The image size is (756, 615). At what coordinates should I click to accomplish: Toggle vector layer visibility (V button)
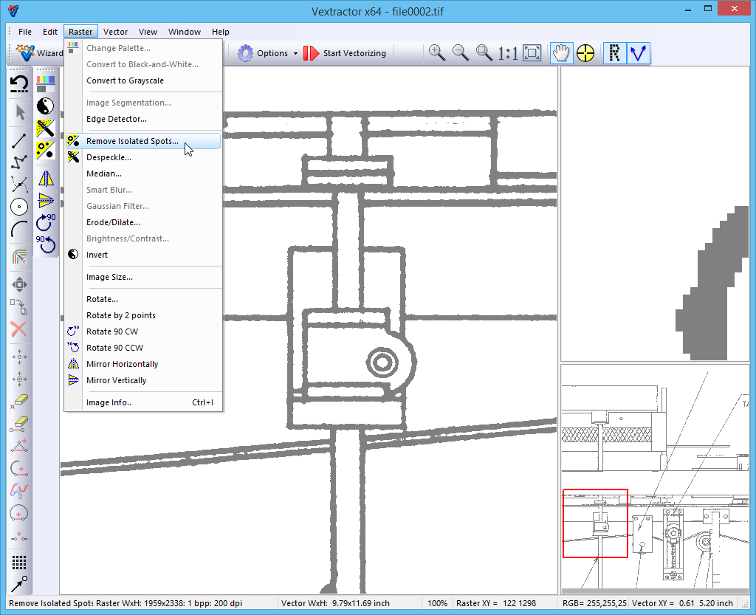[x=637, y=53]
